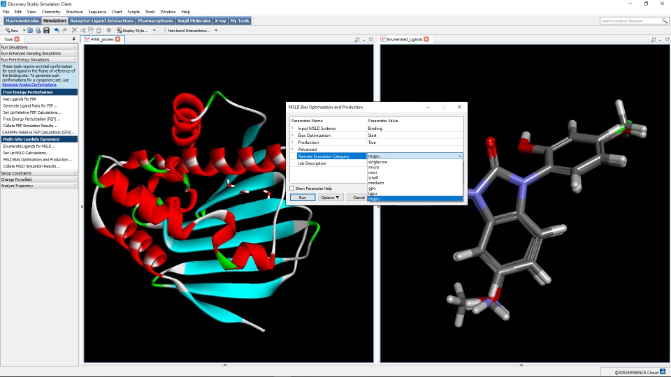Click the Cut scissors icon
This screenshot has width=671, height=377.
[82, 30]
